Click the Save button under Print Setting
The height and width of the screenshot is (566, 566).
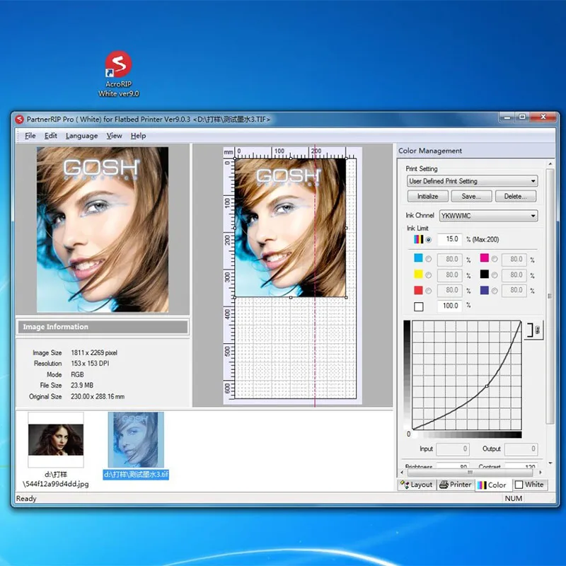(x=472, y=196)
